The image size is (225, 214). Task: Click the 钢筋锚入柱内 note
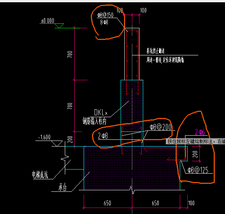click(95, 121)
